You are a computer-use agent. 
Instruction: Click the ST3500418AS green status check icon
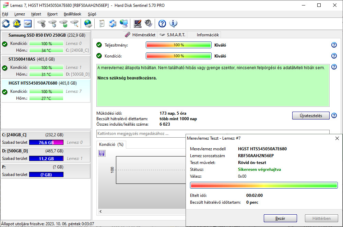[4, 68]
